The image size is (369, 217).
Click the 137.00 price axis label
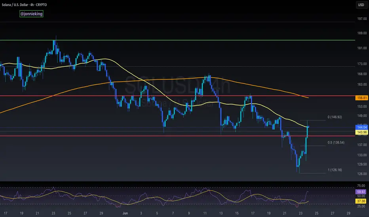pos(362,145)
